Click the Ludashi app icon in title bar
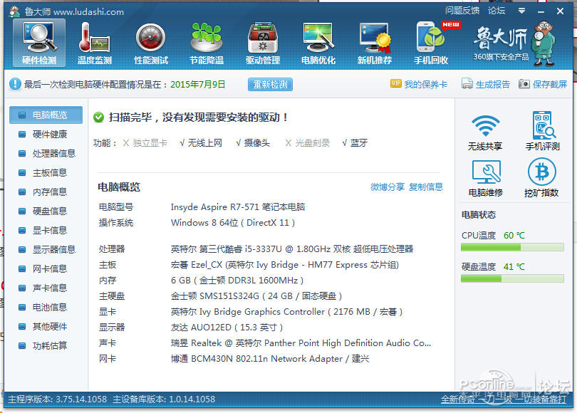The image size is (577, 413). pos(15,11)
